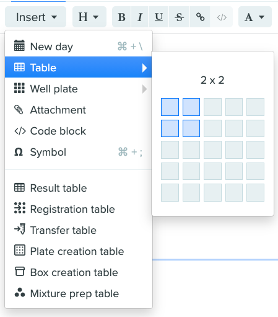The height and width of the screenshot is (317, 278).
Task: Pick the bottom-right cell for 5 x 5 table
Action: click(x=255, y=192)
